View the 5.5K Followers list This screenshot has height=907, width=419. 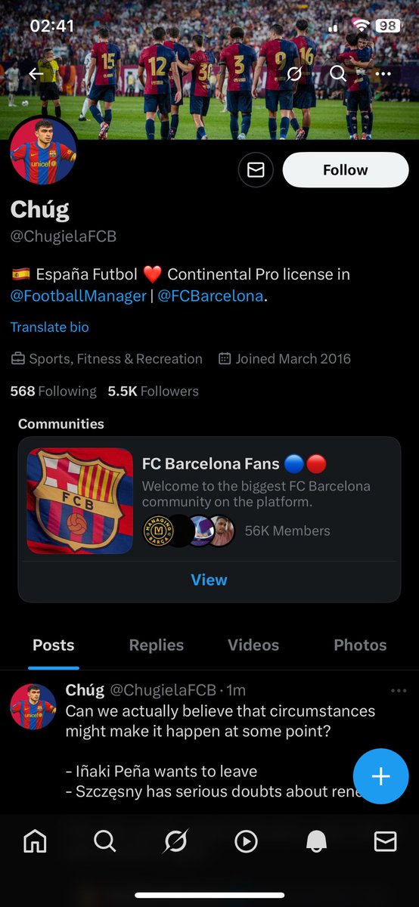(x=153, y=391)
